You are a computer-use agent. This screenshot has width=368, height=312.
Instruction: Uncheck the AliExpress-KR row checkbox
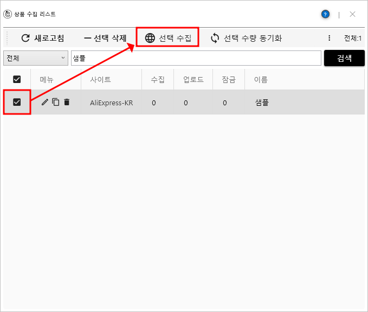pyautogui.click(x=17, y=102)
